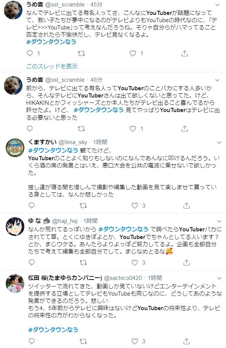This screenshot has height=348, width=226.
Task: Retweet うめ吉's 45分 tweet
Action: tap(82, 54)
